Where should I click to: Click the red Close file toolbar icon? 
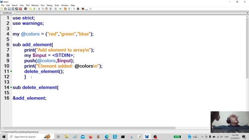20,9
